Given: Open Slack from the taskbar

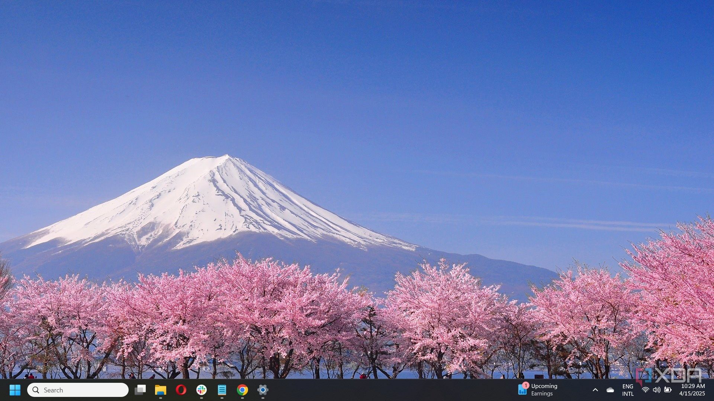Looking at the screenshot, I should click(x=202, y=390).
